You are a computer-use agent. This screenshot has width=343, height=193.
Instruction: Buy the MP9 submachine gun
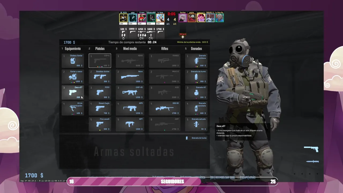(130, 108)
